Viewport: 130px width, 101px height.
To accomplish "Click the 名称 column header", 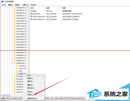I will tap(32, 8).
